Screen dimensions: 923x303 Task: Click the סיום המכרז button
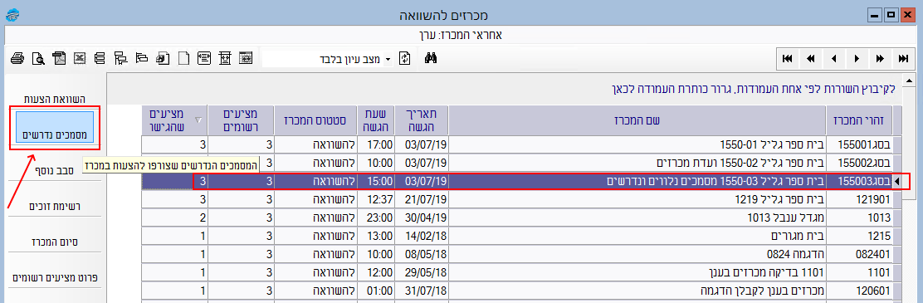point(56,242)
